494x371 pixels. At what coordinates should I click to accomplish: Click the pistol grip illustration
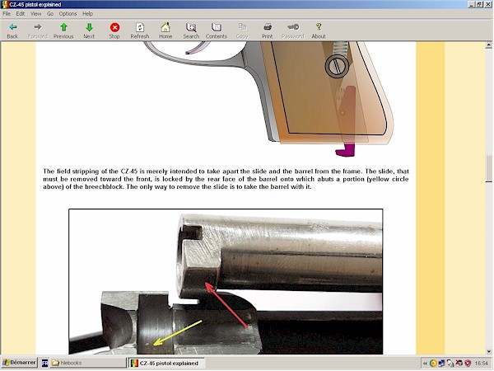[x=270, y=99]
